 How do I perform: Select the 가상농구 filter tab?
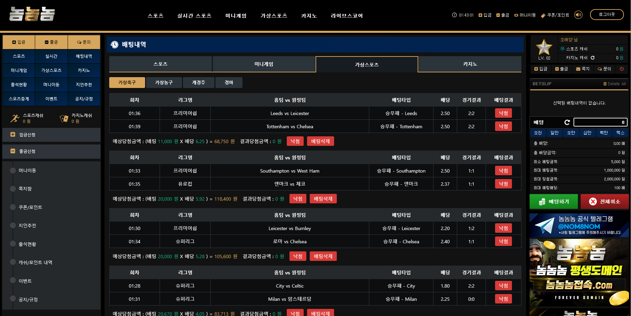[x=164, y=83]
